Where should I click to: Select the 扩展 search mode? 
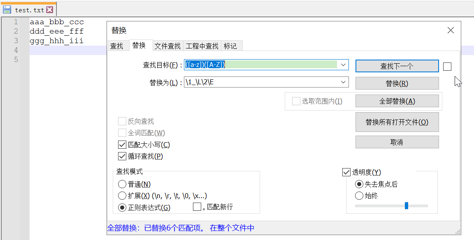point(122,196)
